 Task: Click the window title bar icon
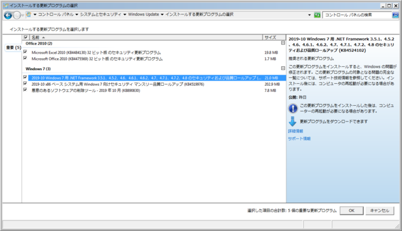click(6, 6)
